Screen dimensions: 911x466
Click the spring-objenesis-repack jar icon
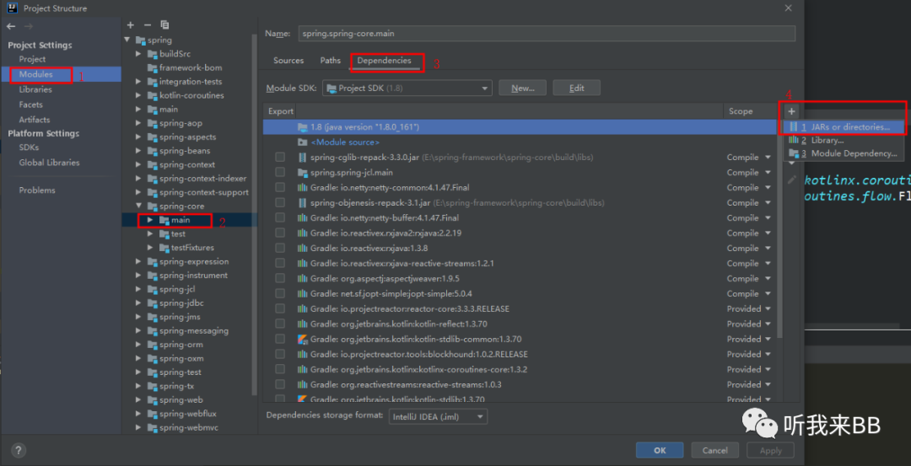pos(302,202)
